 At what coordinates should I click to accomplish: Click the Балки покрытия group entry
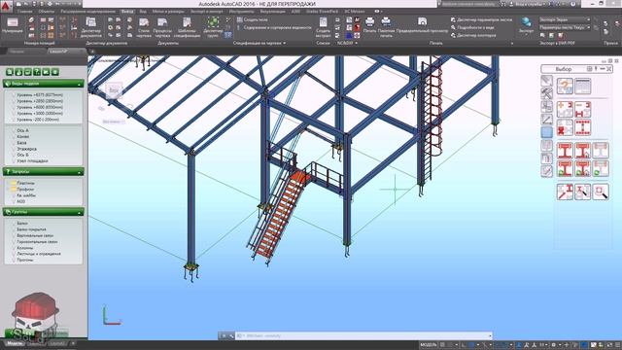point(31,229)
